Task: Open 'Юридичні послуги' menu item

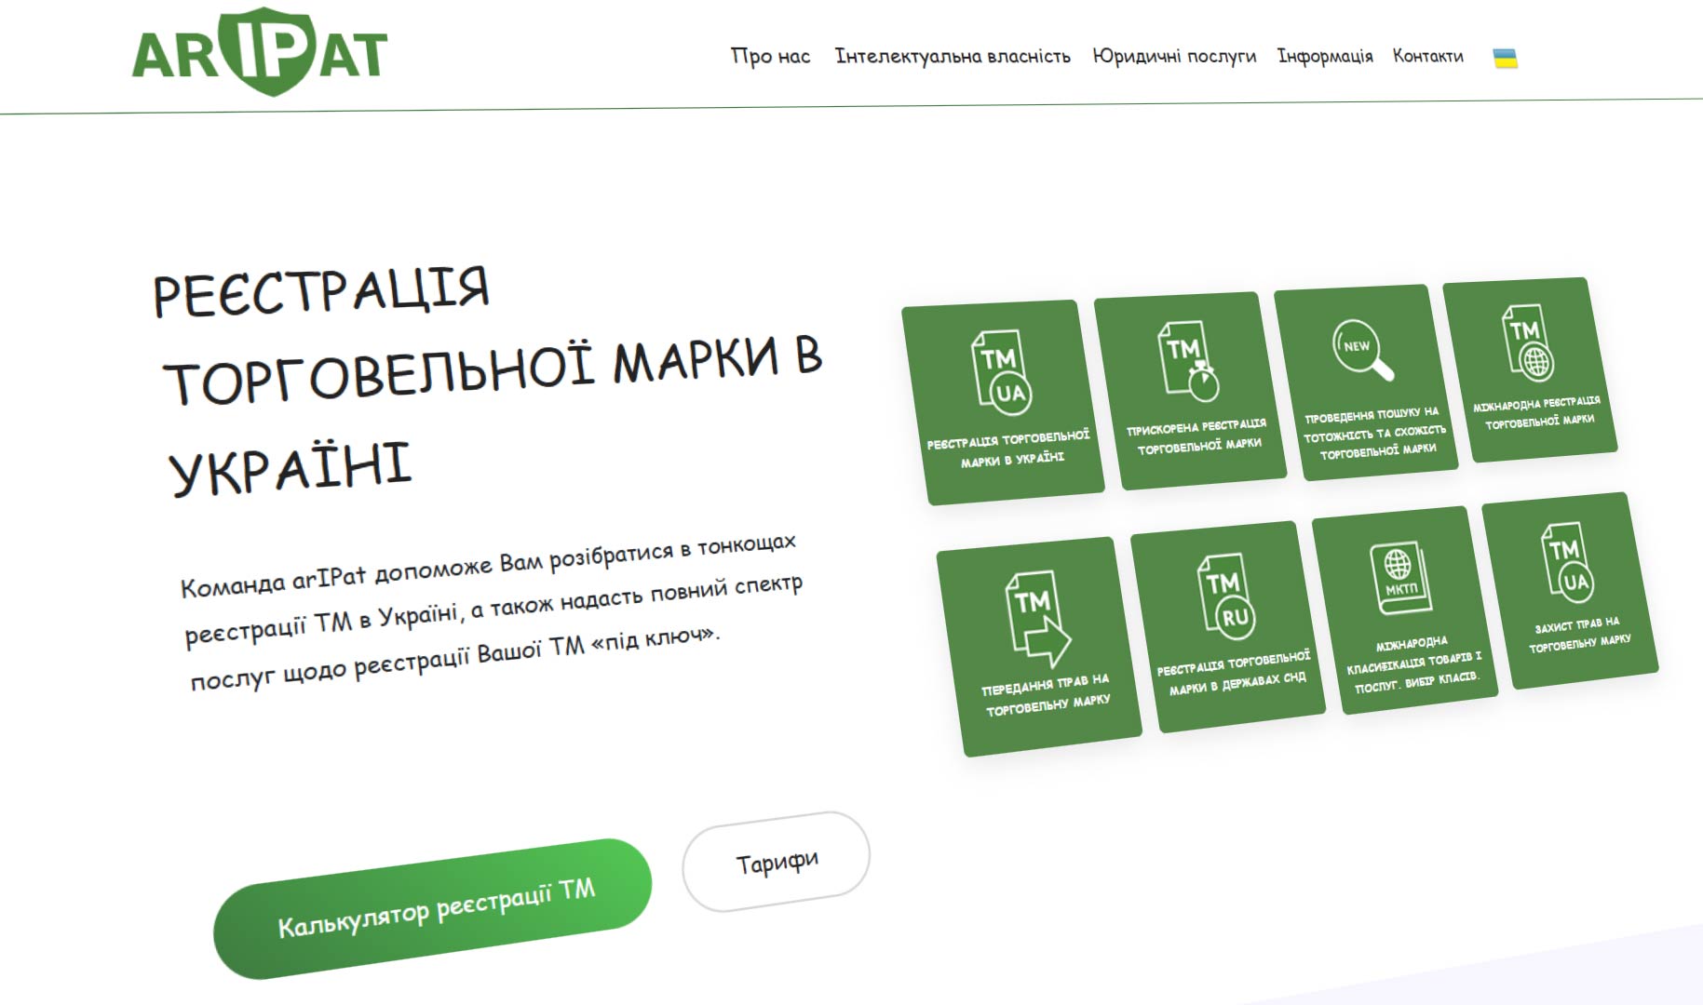Action: (x=1174, y=57)
